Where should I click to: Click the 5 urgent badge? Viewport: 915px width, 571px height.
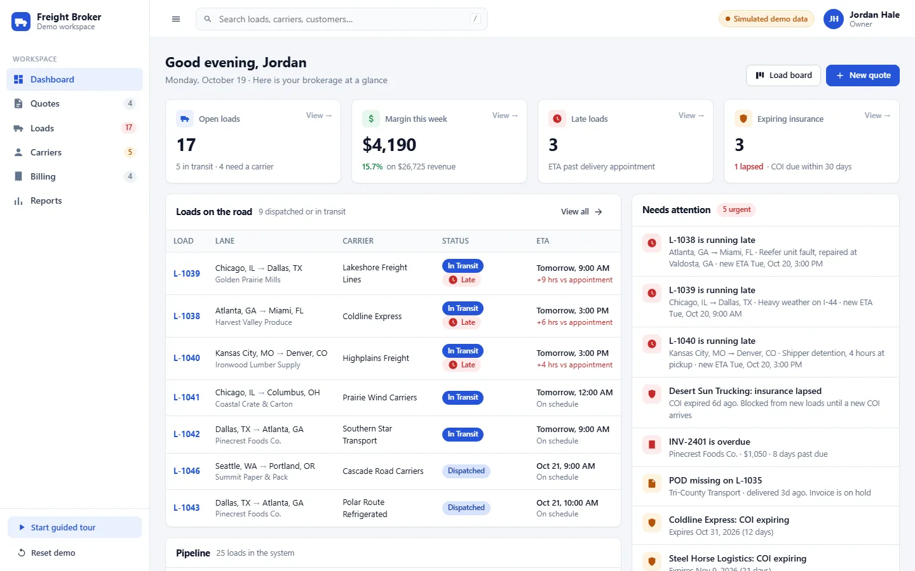[x=736, y=210]
